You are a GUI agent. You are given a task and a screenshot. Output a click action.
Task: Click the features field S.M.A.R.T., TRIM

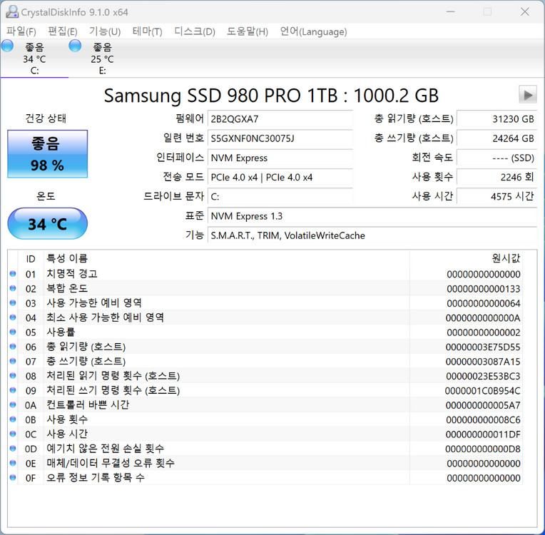click(x=372, y=235)
